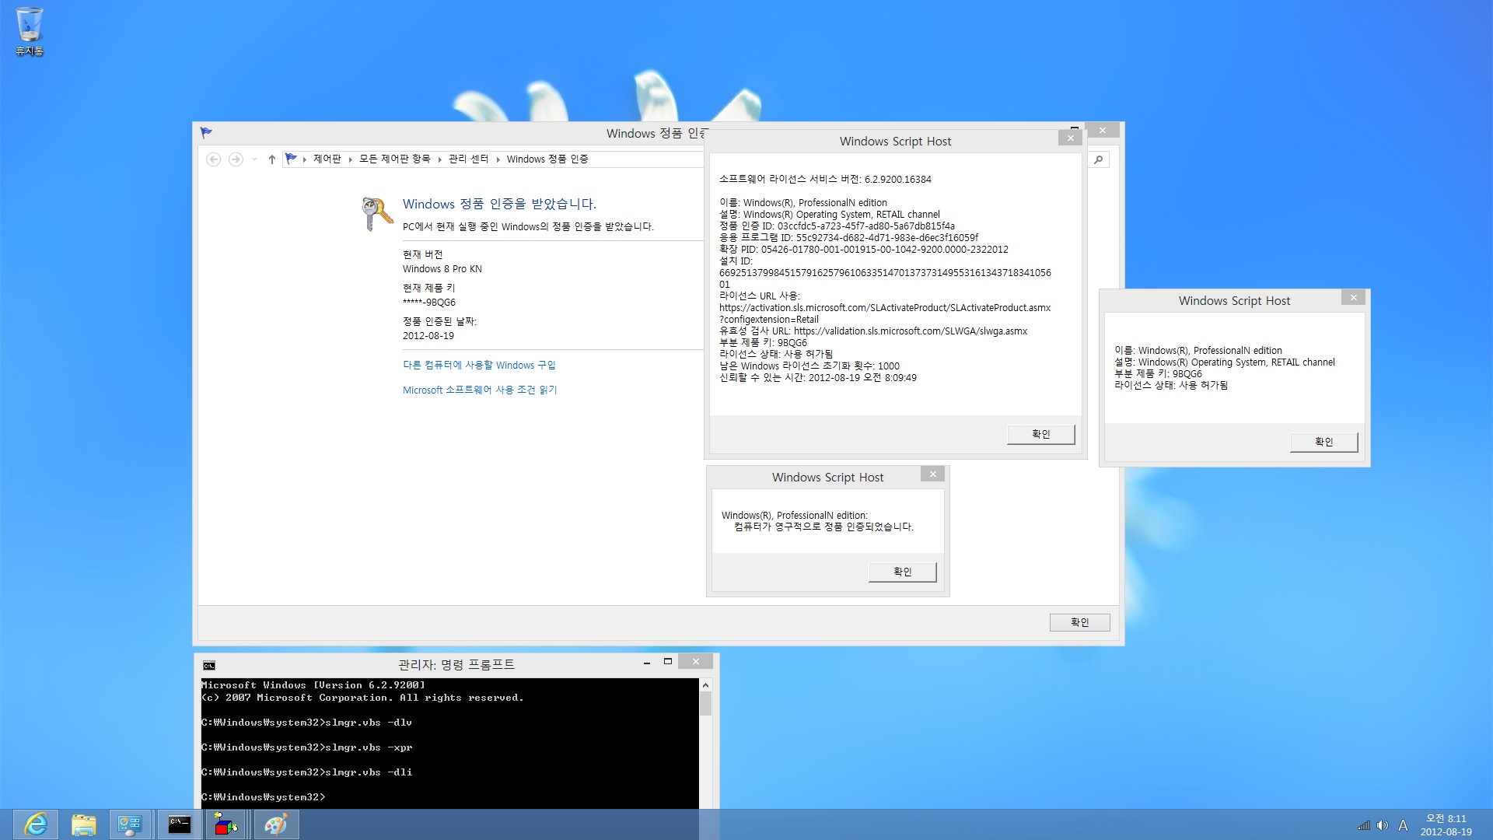This screenshot has width=1493, height=840.
Task: Click the flag icon in Windows activation title bar
Action: click(x=206, y=133)
